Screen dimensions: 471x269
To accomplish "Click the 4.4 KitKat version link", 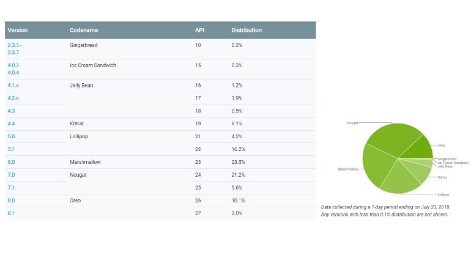I will (10, 123).
